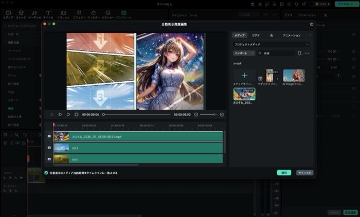Viewport: 360px width, 217px height.
Task: Toggle the match media duration to timeline checkbox
Action: tap(46, 173)
